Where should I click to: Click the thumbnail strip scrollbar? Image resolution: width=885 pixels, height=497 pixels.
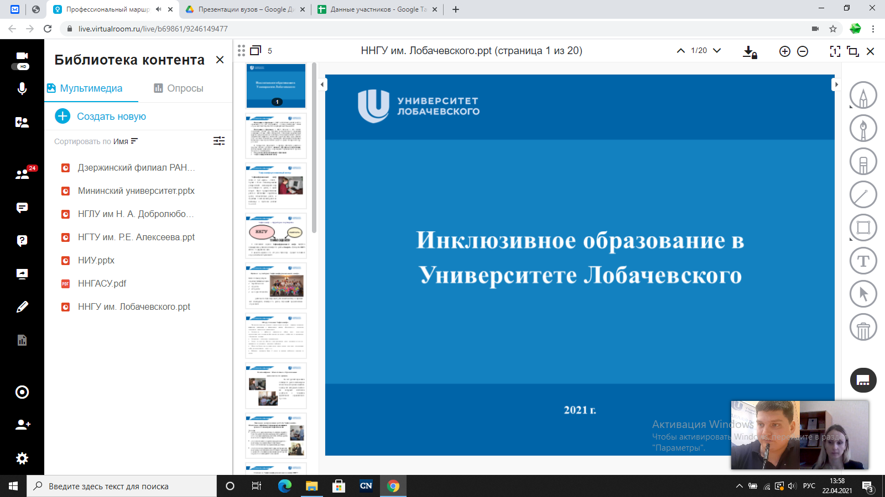pos(314,148)
